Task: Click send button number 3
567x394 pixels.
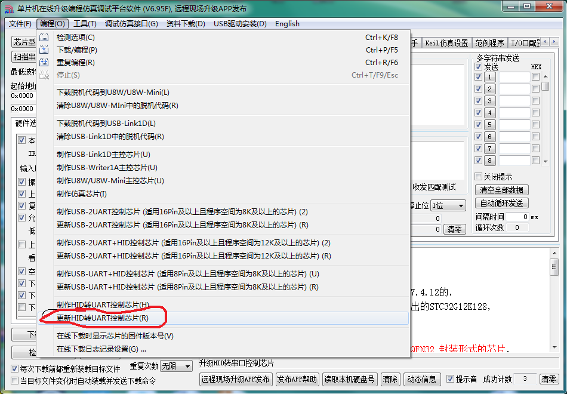Action: 489,101
